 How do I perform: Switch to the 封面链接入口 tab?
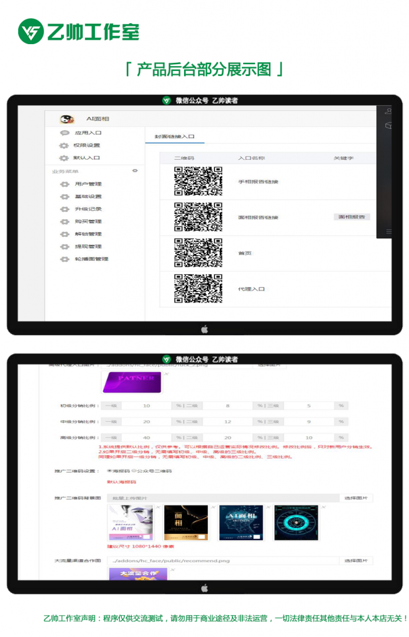(x=175, y=136)
